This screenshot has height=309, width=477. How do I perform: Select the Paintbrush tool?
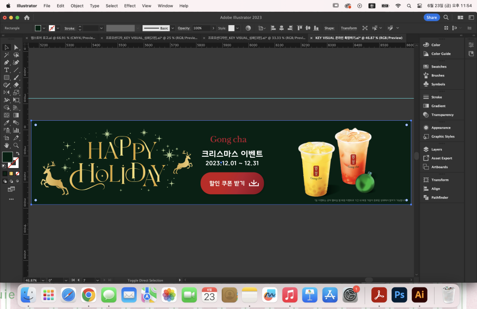tap(16, 77)
